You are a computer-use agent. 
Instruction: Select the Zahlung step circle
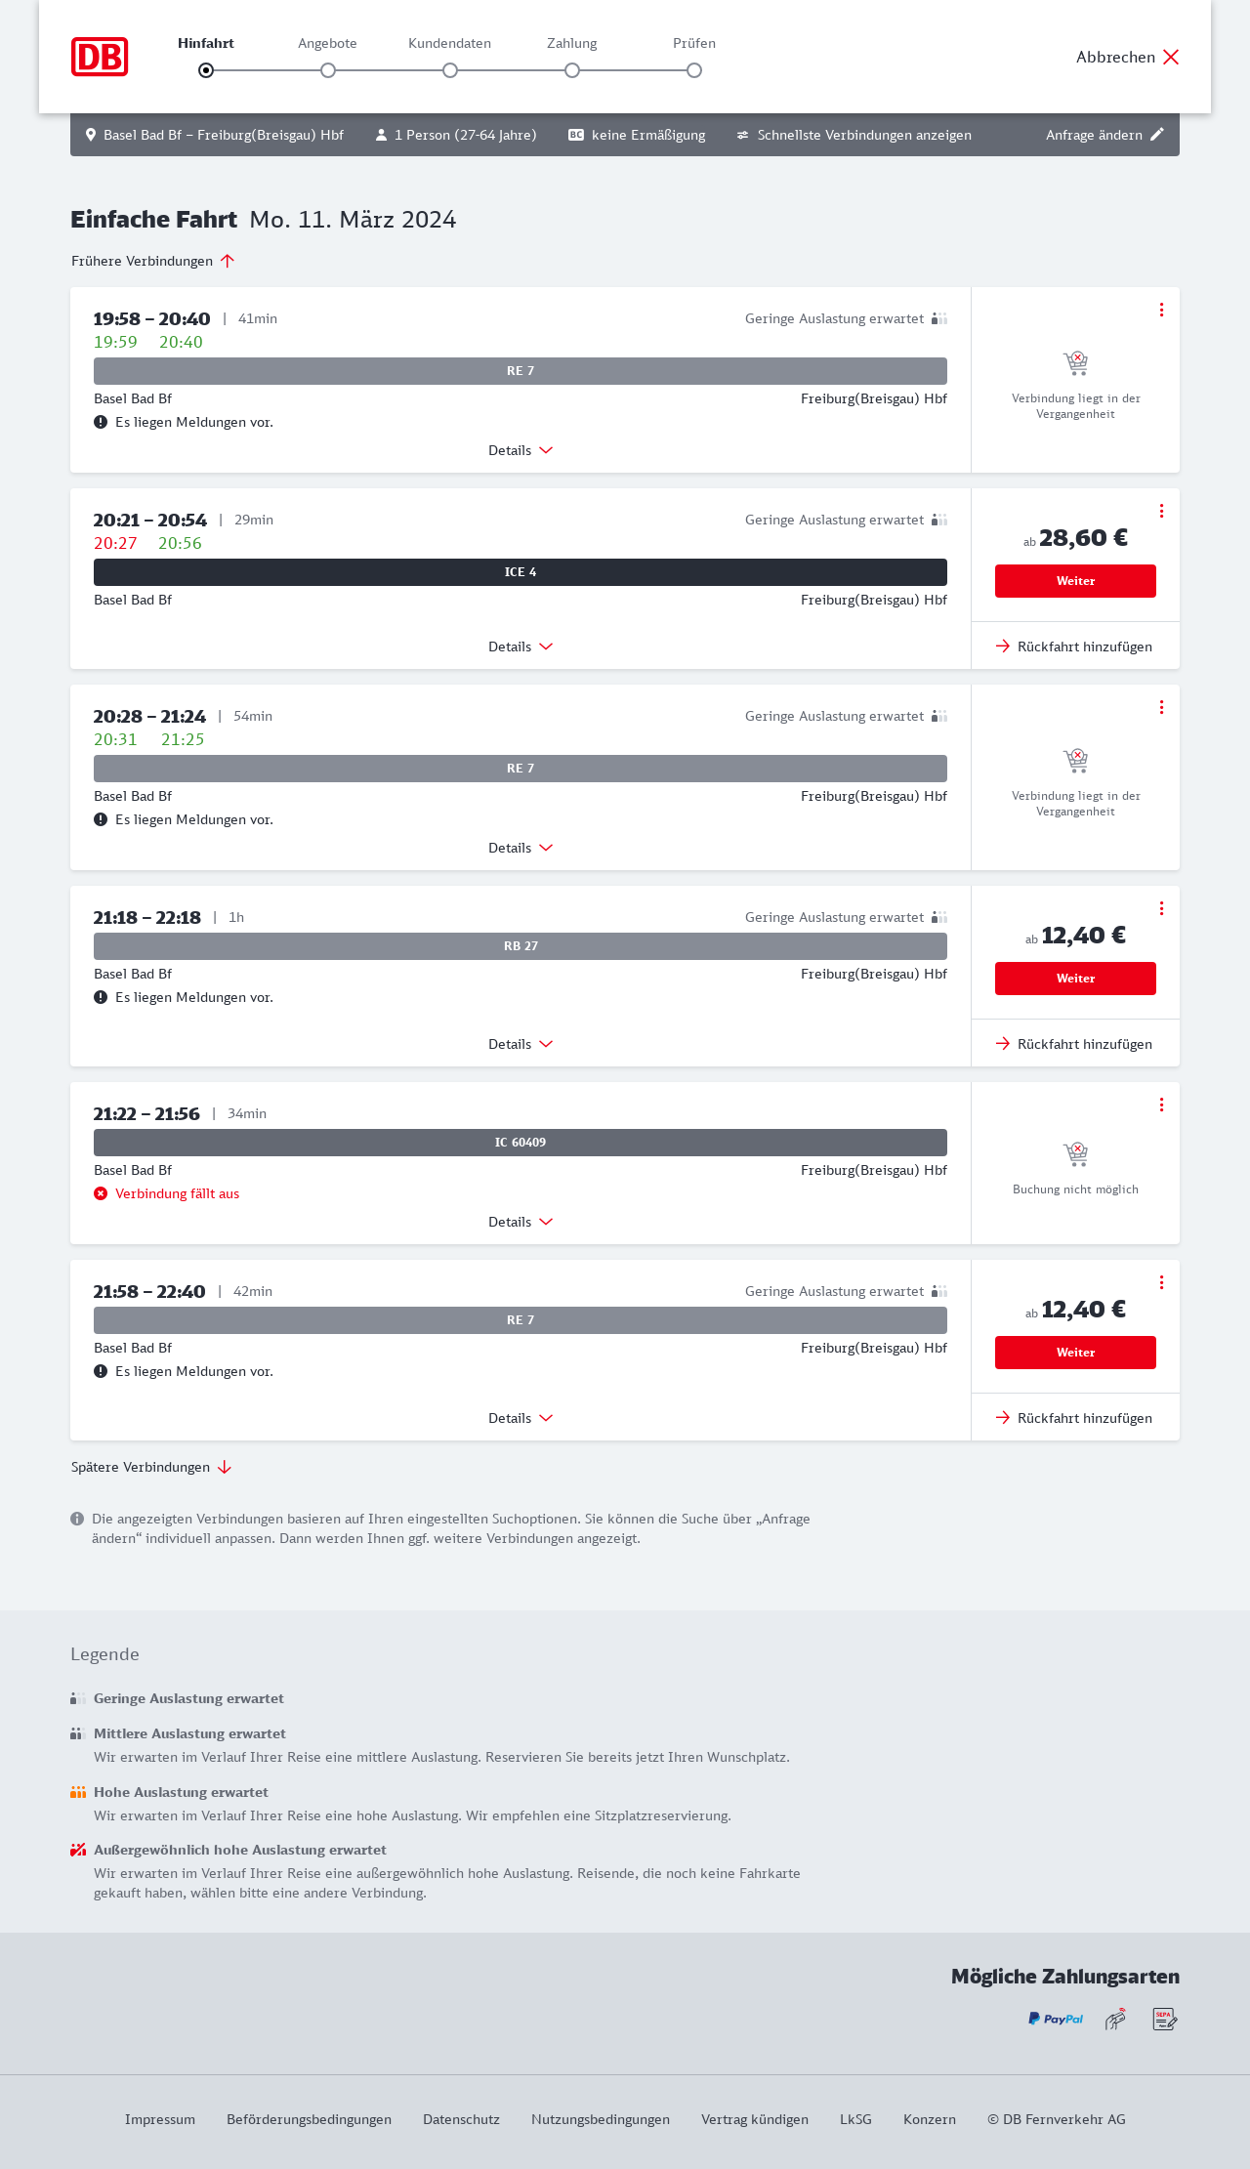pyautogui.click(x=572, y=70)
